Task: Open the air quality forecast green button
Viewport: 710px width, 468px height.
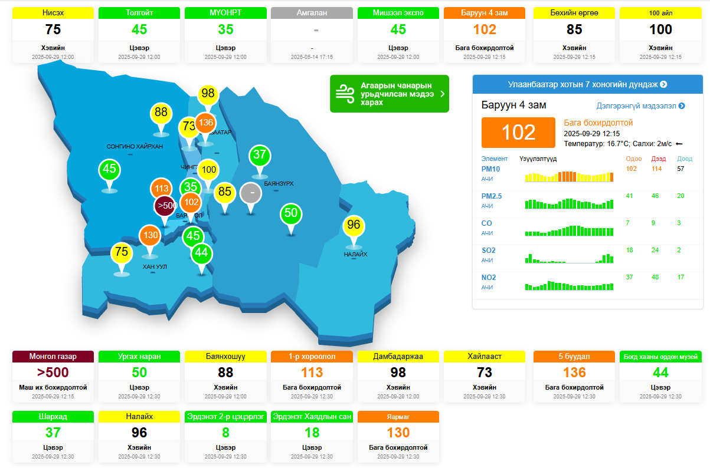Action: 390,94
